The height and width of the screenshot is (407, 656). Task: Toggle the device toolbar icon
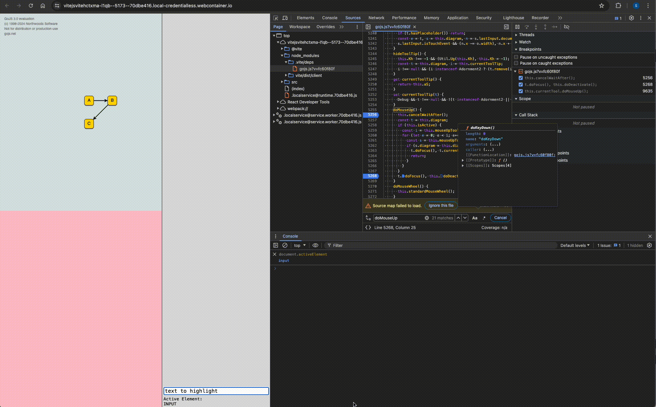[x=285, y=18]
